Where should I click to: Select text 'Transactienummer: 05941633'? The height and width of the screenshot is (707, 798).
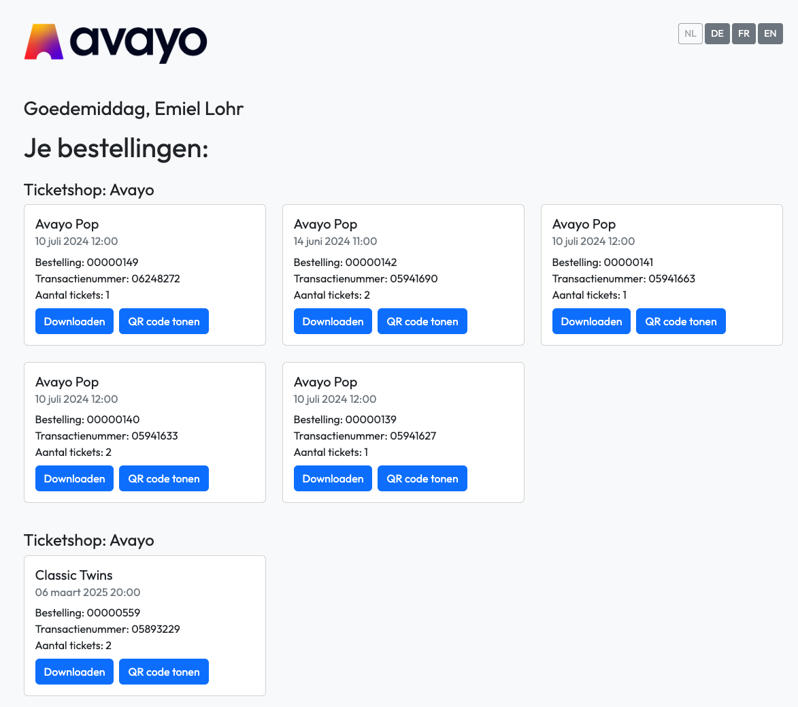(x=106, y=435)
